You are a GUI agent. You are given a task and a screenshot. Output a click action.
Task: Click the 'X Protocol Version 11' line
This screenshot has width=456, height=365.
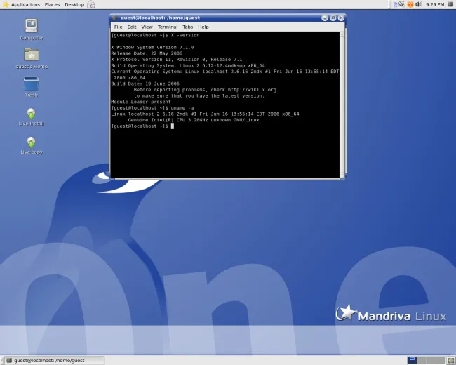pyautogui.click(x=177, y=60)
